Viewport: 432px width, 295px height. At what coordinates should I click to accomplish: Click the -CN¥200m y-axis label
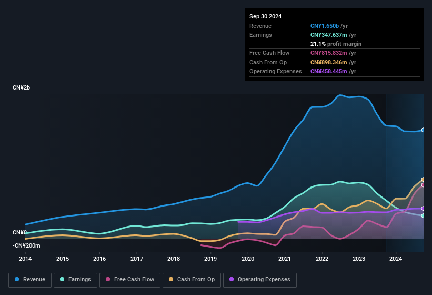pos(26,245)
